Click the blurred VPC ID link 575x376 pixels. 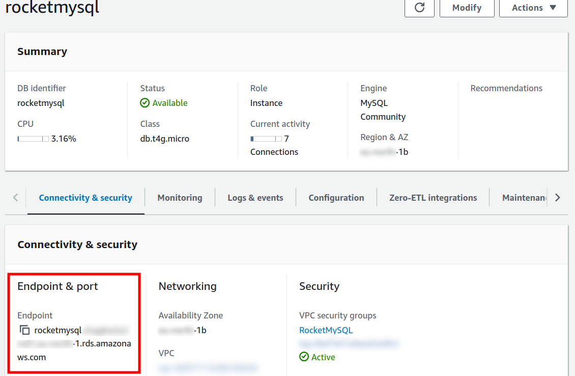(208, 367)
